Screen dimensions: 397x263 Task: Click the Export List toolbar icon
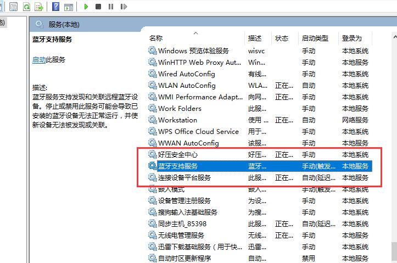click(39, 7)
